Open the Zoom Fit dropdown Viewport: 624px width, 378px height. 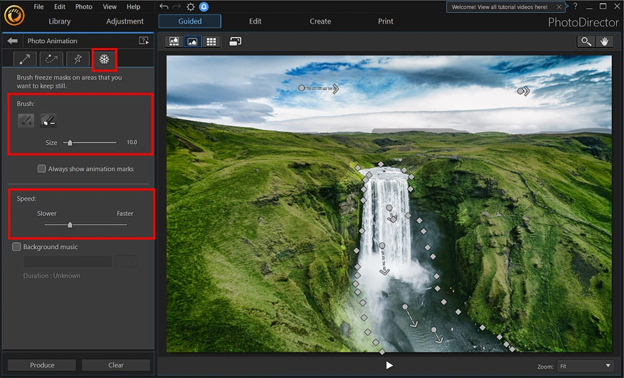(x=585, y=366)
